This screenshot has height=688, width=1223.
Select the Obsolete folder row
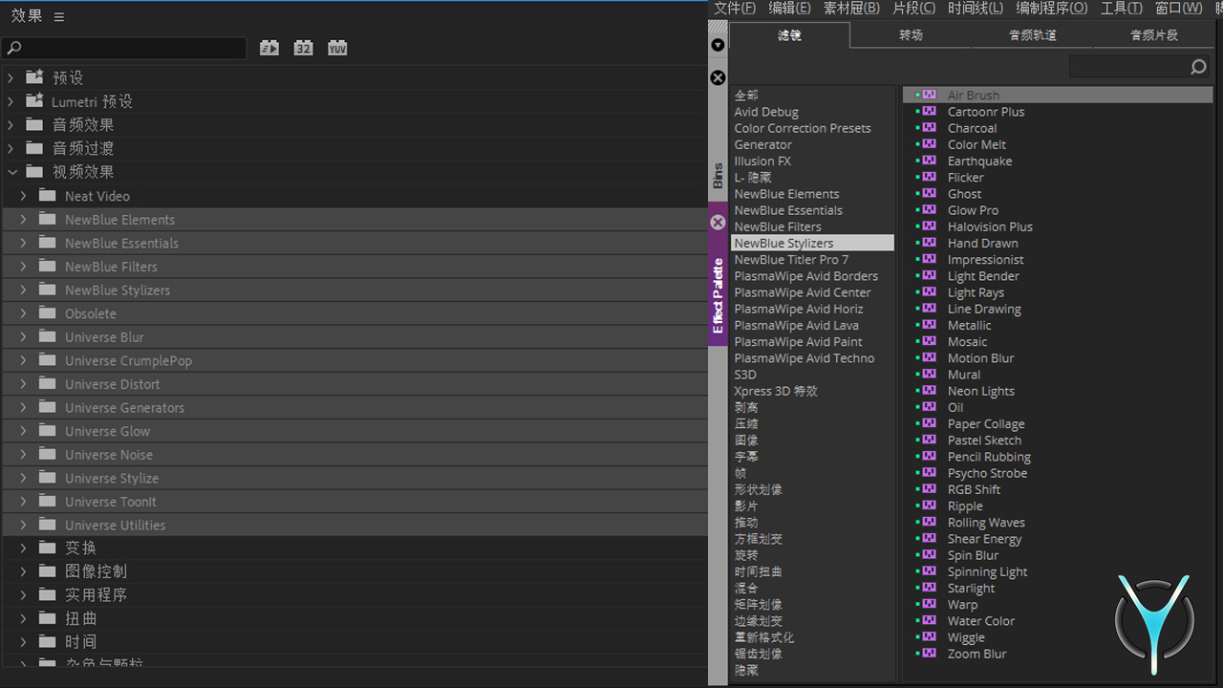[354, 313]
